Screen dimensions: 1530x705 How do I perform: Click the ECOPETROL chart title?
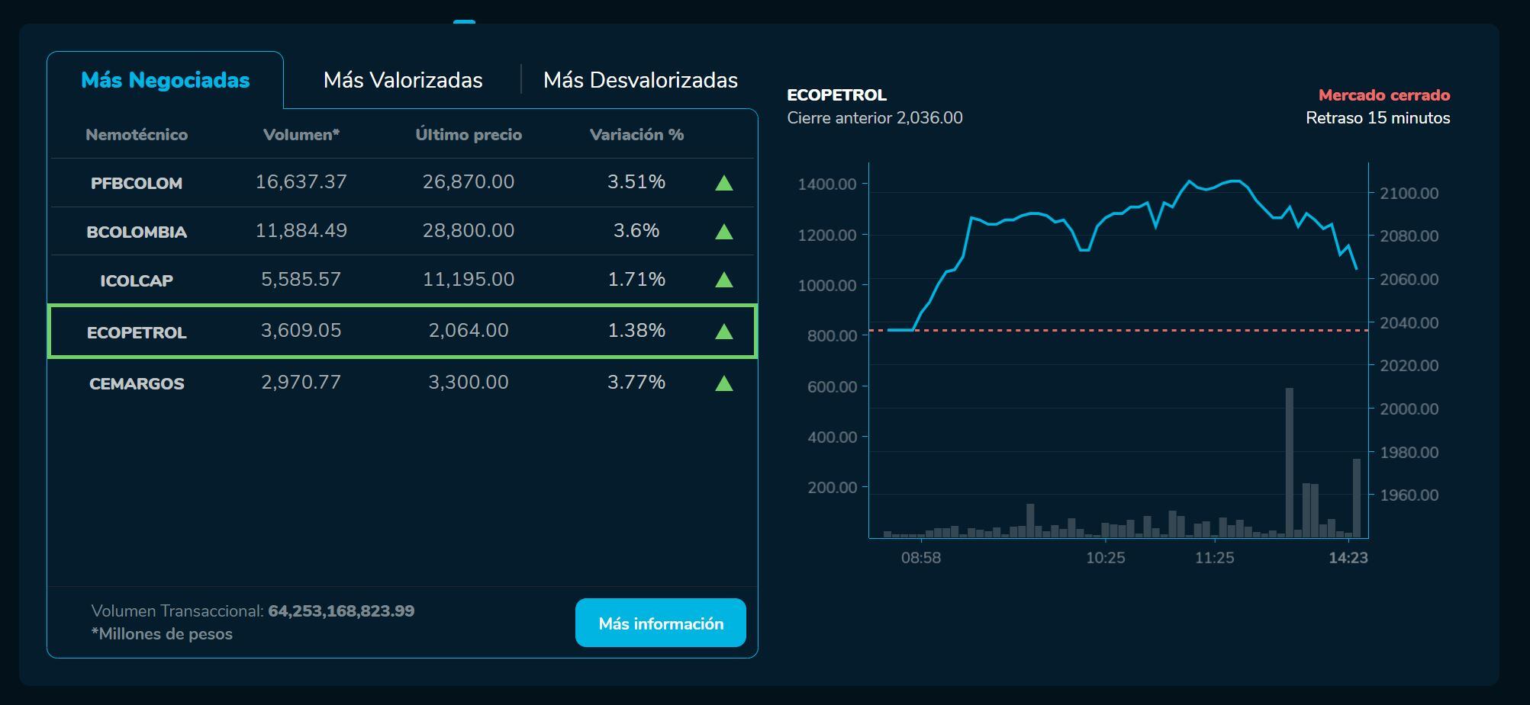[836, 95]
